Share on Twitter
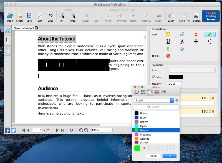 pos(14,130)
